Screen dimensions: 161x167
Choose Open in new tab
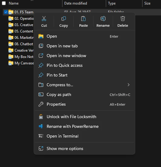point(84,46)
